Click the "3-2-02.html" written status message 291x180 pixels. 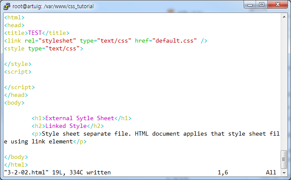tap(57, 172)
